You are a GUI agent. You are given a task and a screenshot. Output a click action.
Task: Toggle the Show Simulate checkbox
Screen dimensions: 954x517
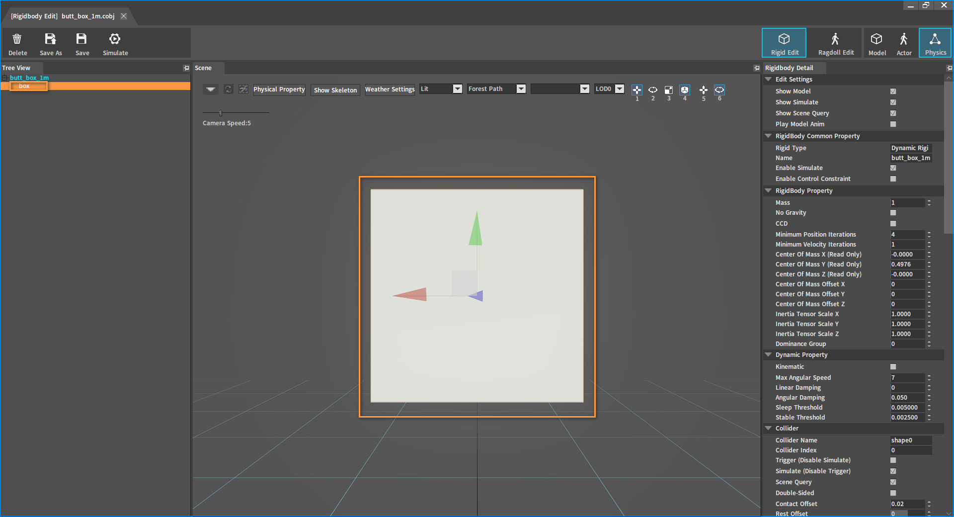pyautogui.click(x=893, y=102)
